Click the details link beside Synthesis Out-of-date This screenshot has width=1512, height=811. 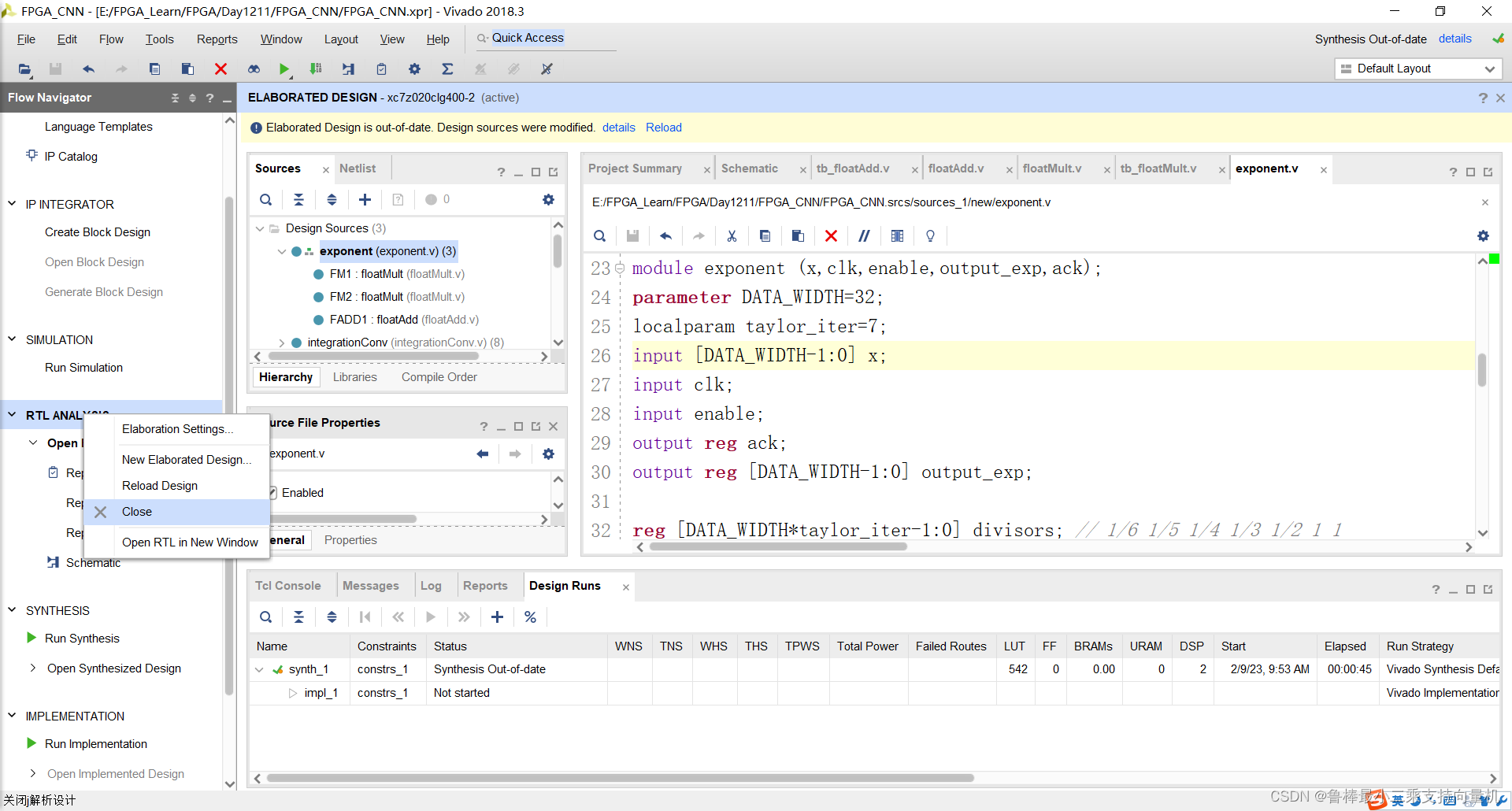[x=1455, y=39]
